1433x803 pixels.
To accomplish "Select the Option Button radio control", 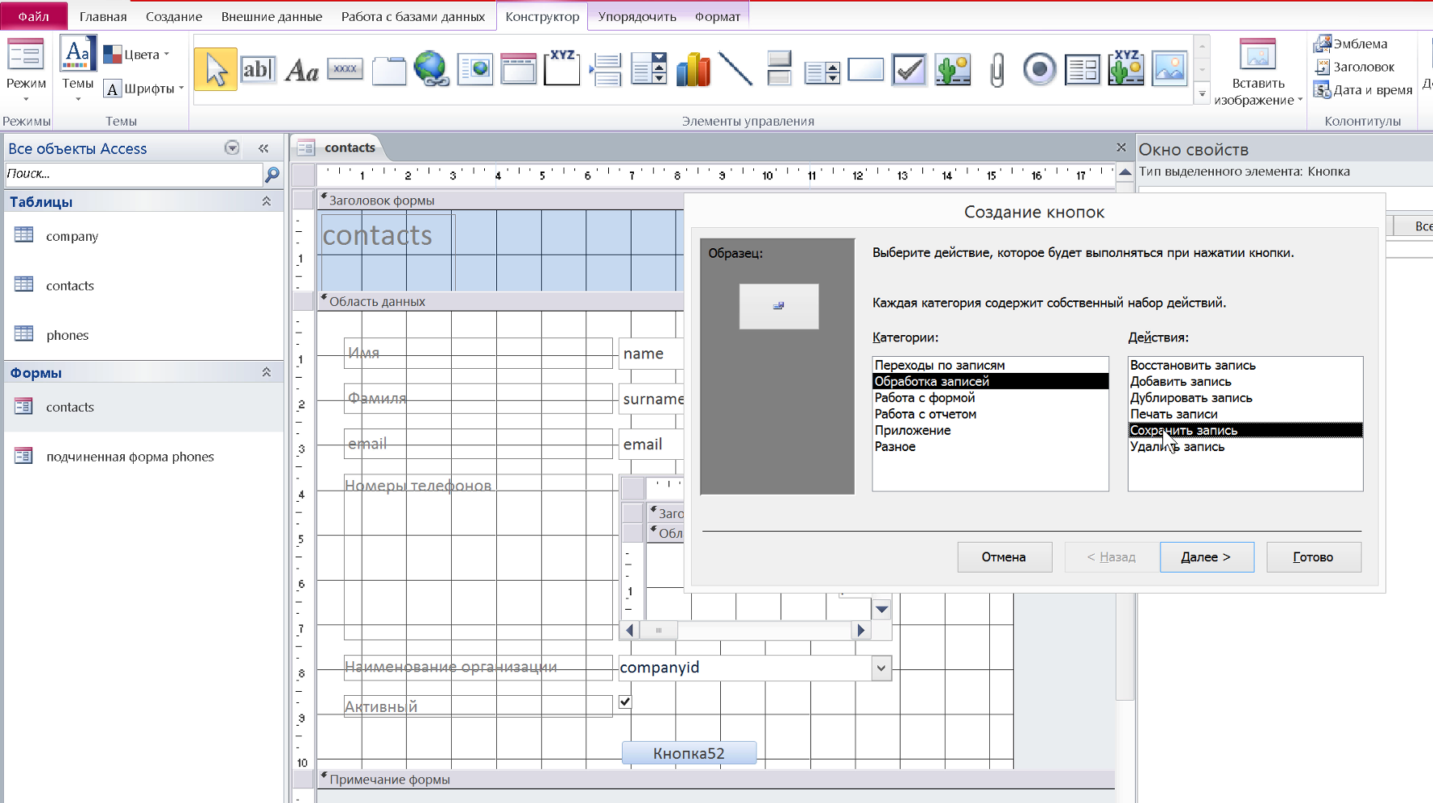I will [1039, 70].
